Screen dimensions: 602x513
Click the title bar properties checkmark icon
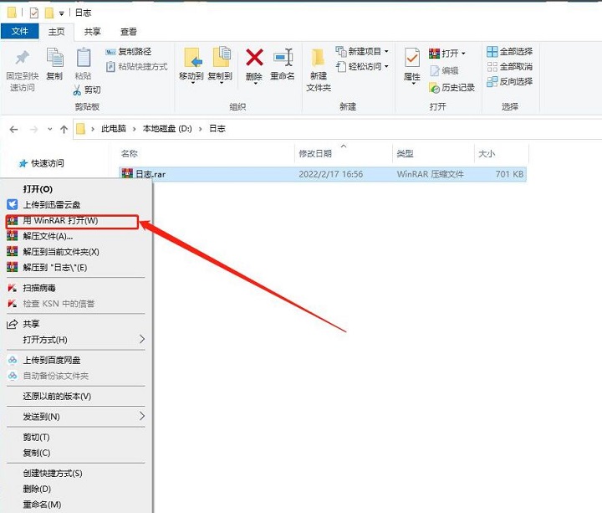(x=33, y=13)
